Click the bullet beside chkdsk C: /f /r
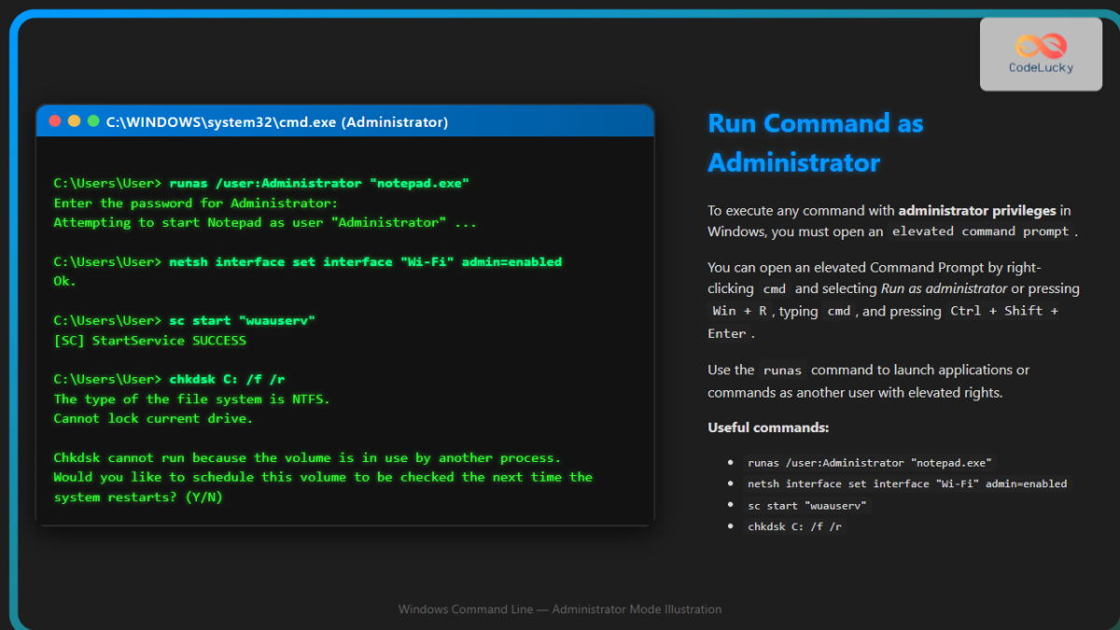This screenshot has height=630, width=1120. click(x=733, y=526)
